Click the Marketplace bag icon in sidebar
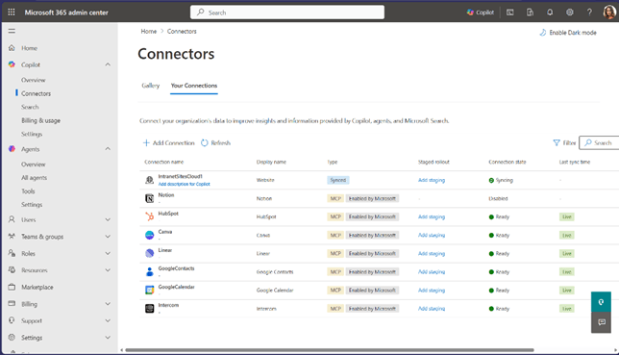The image size is (619, 355). 12,287
